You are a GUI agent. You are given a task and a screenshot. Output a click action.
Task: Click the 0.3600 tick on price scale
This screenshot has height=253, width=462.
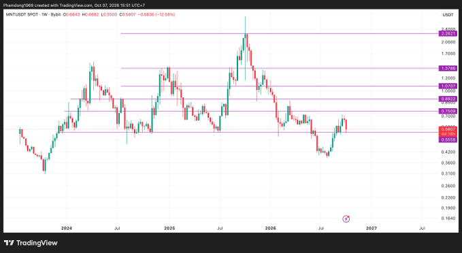point(448,163)
